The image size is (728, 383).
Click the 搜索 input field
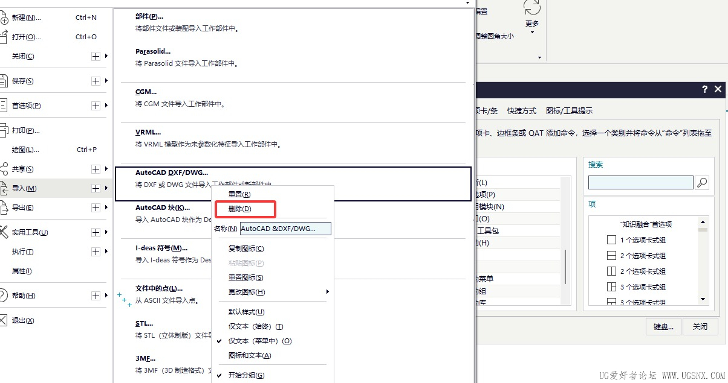pyautogui.click(x=641, y=182)
